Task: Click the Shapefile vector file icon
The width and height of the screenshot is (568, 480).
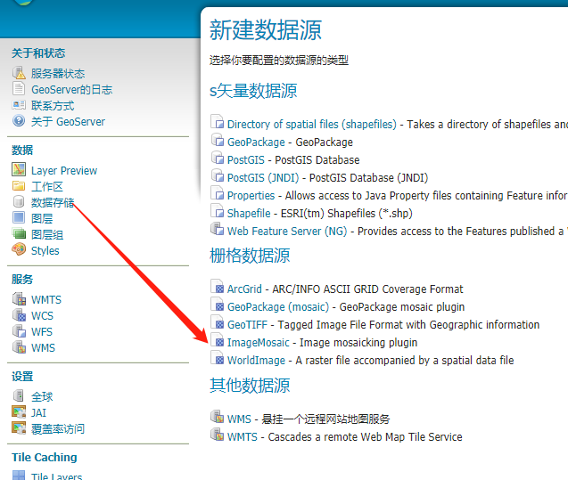Action: [x=218, y=212]
